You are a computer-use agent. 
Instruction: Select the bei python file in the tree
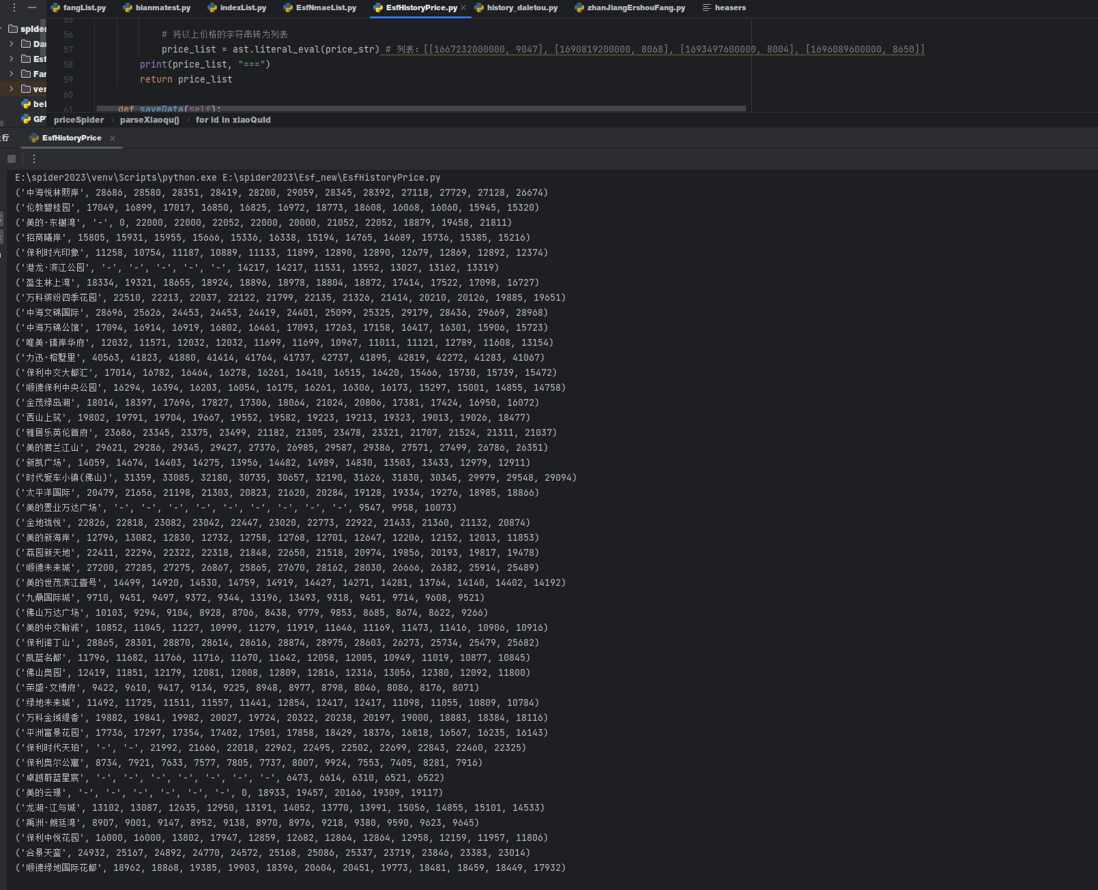pyautogui.click(x=33, y=104)
